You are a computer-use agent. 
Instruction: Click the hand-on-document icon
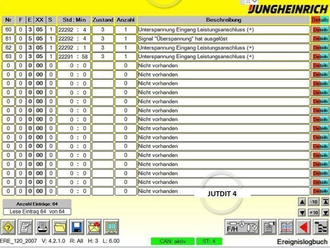point(269,227)
